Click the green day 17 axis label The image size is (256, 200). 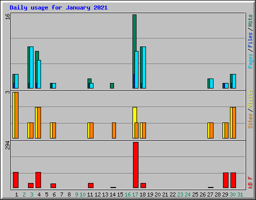135,194
